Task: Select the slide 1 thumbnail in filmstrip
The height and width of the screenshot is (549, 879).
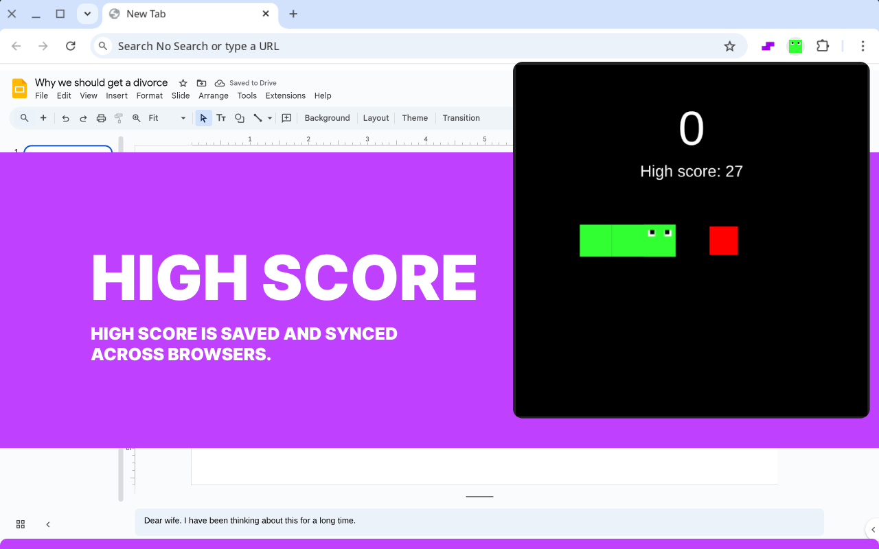Action: [68, 149]
